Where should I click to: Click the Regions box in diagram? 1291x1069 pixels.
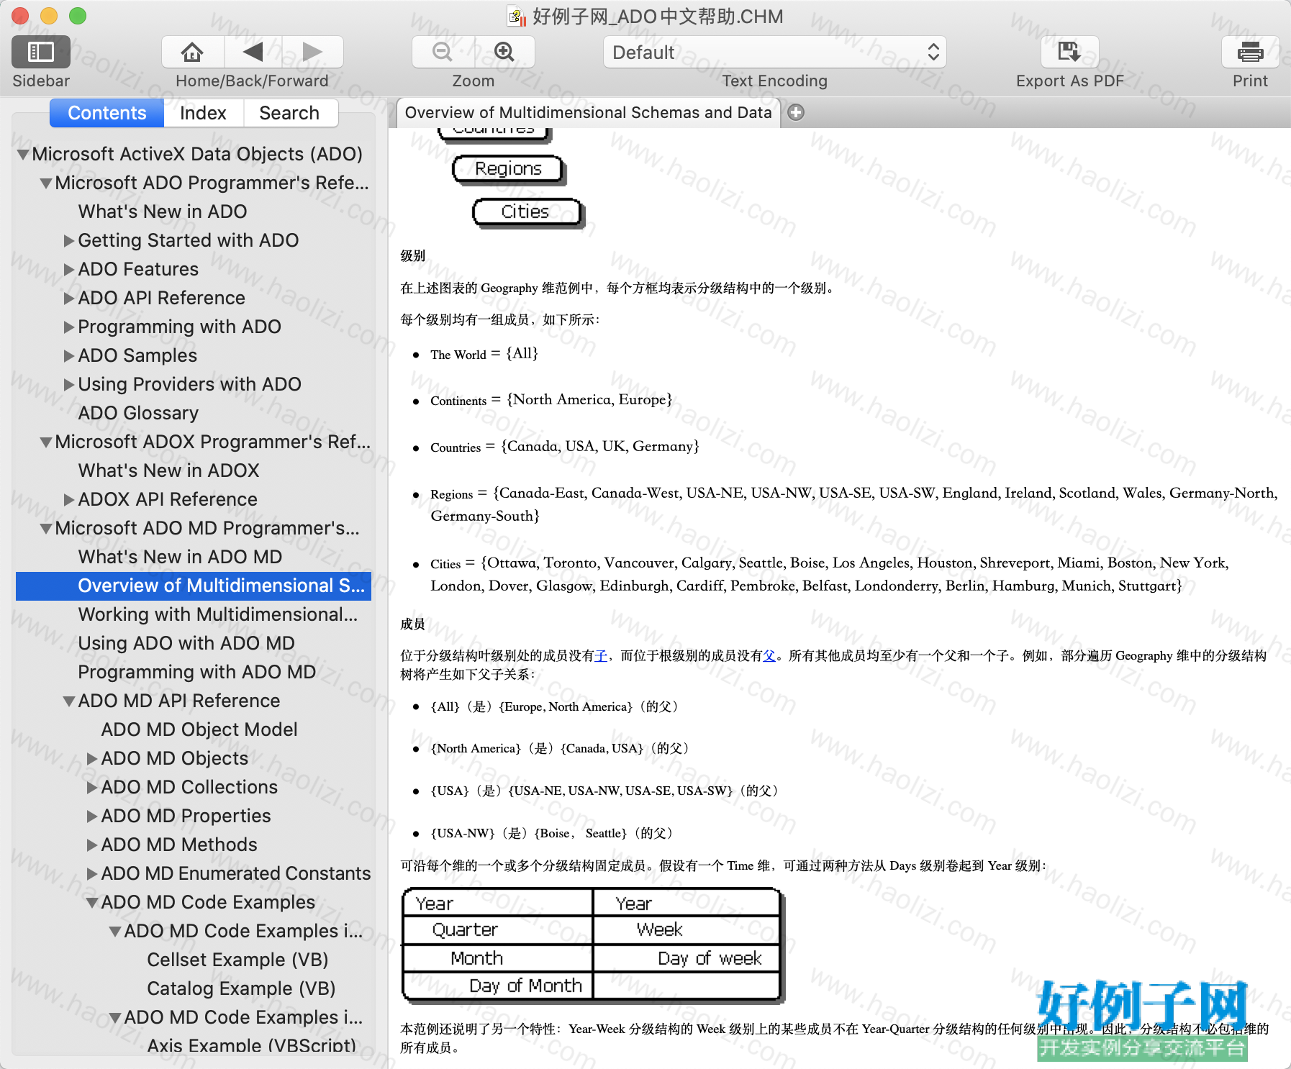508,169
